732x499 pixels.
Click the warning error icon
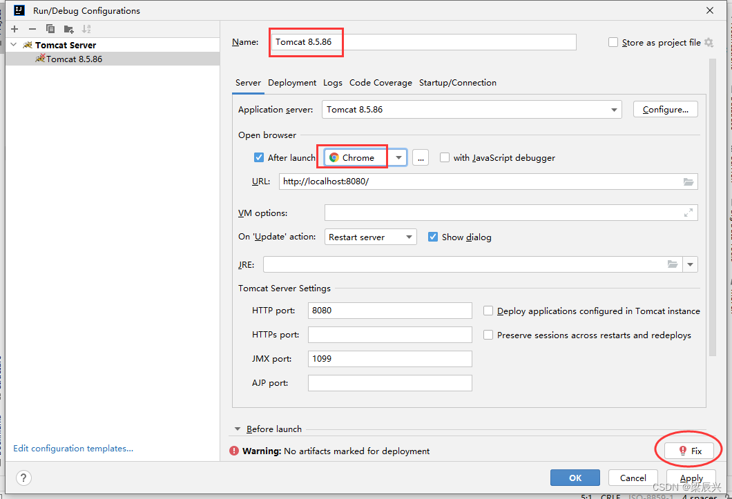(x=234, y=451)
